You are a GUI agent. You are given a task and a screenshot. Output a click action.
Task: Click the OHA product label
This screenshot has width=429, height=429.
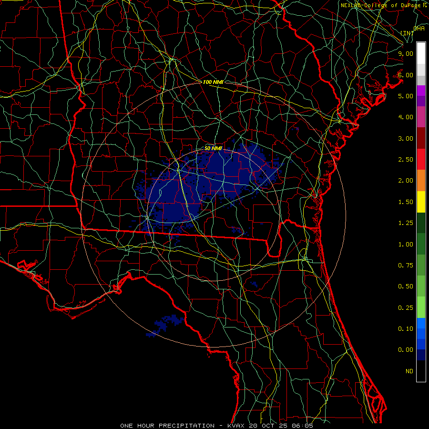tap(419, 29)
